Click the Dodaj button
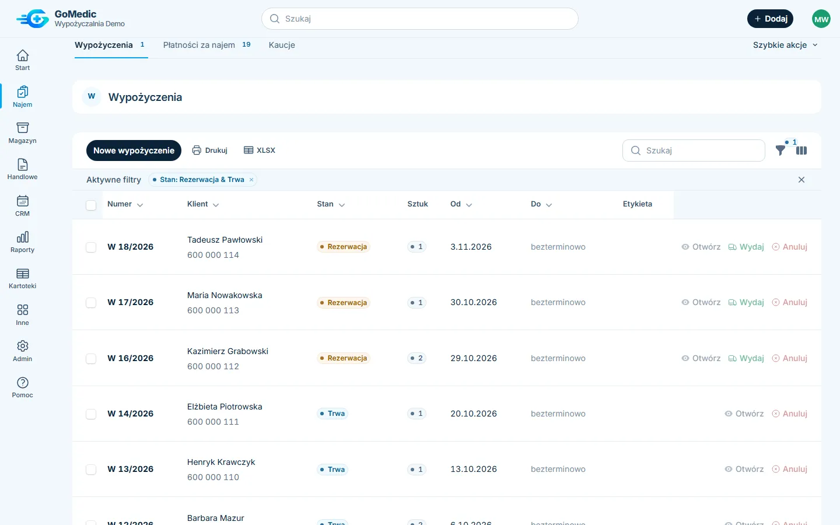Screen dimensions: 840x525 770,19
